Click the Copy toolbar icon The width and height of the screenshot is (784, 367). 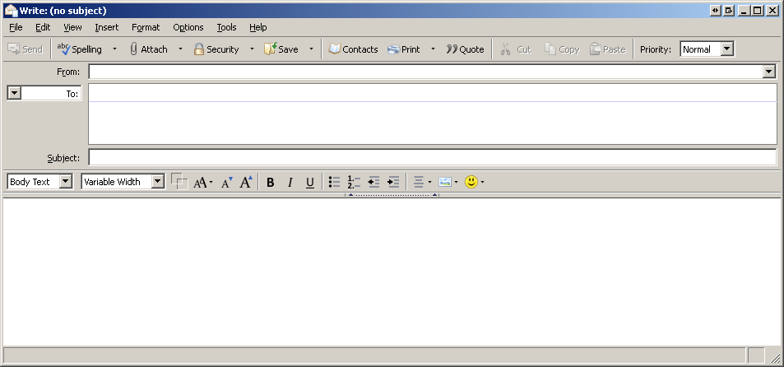562,49
